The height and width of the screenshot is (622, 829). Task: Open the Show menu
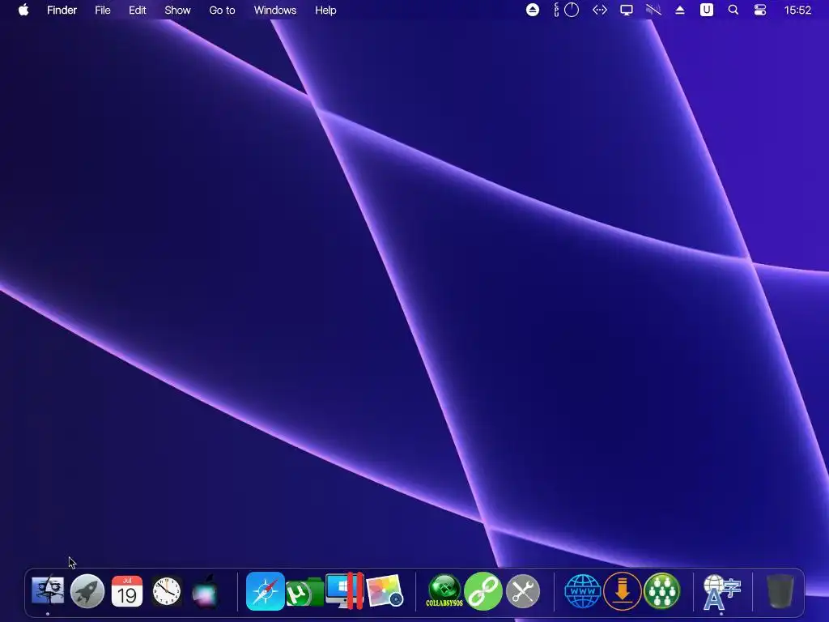pyautogui.click(x=177, y=10)
